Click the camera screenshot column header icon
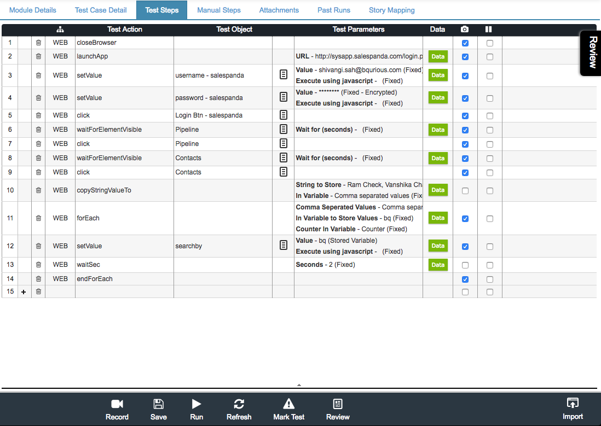This screenshot has width=601, height=426. (x=465, y=29)
